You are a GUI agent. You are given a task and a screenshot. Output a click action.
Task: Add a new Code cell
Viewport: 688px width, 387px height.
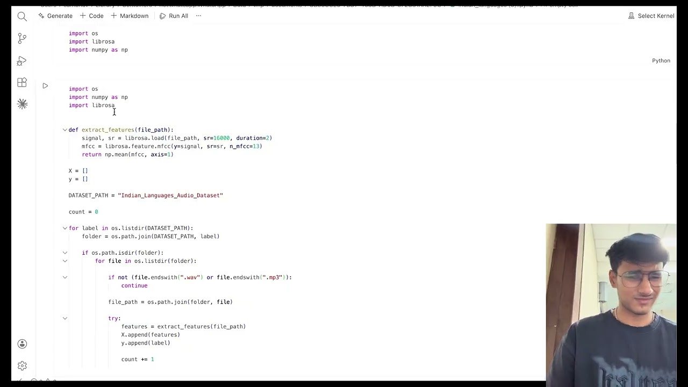click(92, 16)
